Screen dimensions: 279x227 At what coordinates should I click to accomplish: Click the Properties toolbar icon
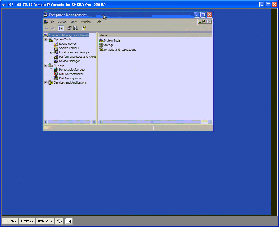69,28
